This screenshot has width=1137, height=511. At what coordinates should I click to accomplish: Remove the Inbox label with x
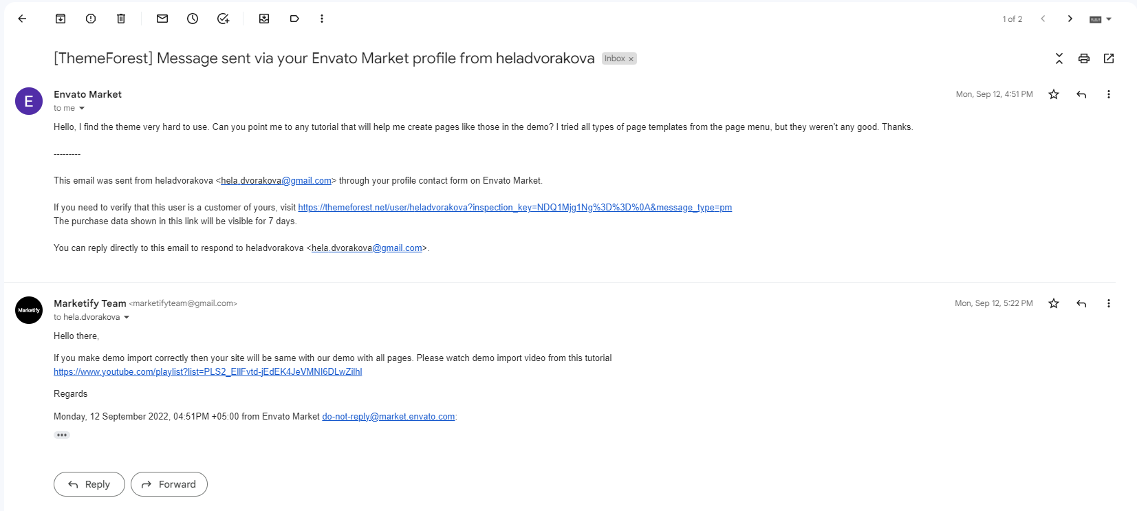point(631,59)
